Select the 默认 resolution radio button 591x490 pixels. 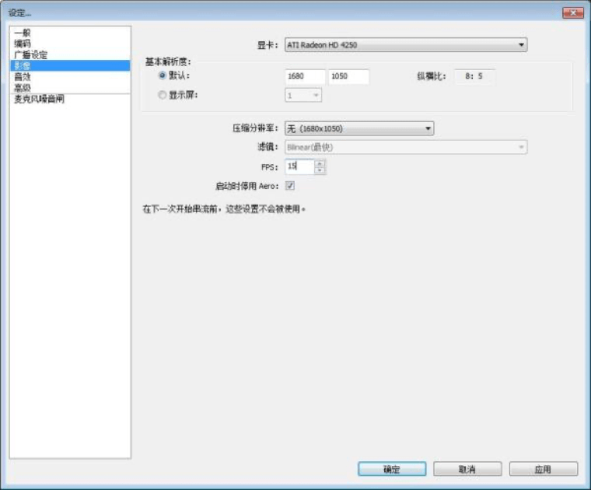click(x=163, y=76)
